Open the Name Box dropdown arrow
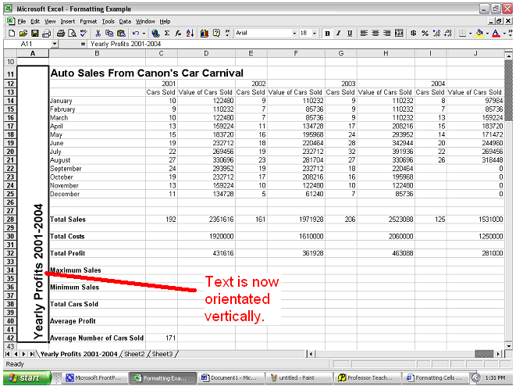The width and height of the screenshot is (516, 386). click(55, 45)
